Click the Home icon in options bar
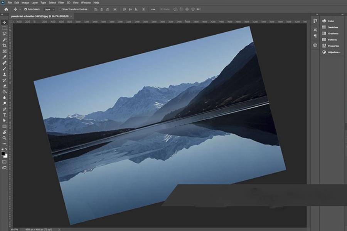The image size is (347, 231). (x=6, y=9)
